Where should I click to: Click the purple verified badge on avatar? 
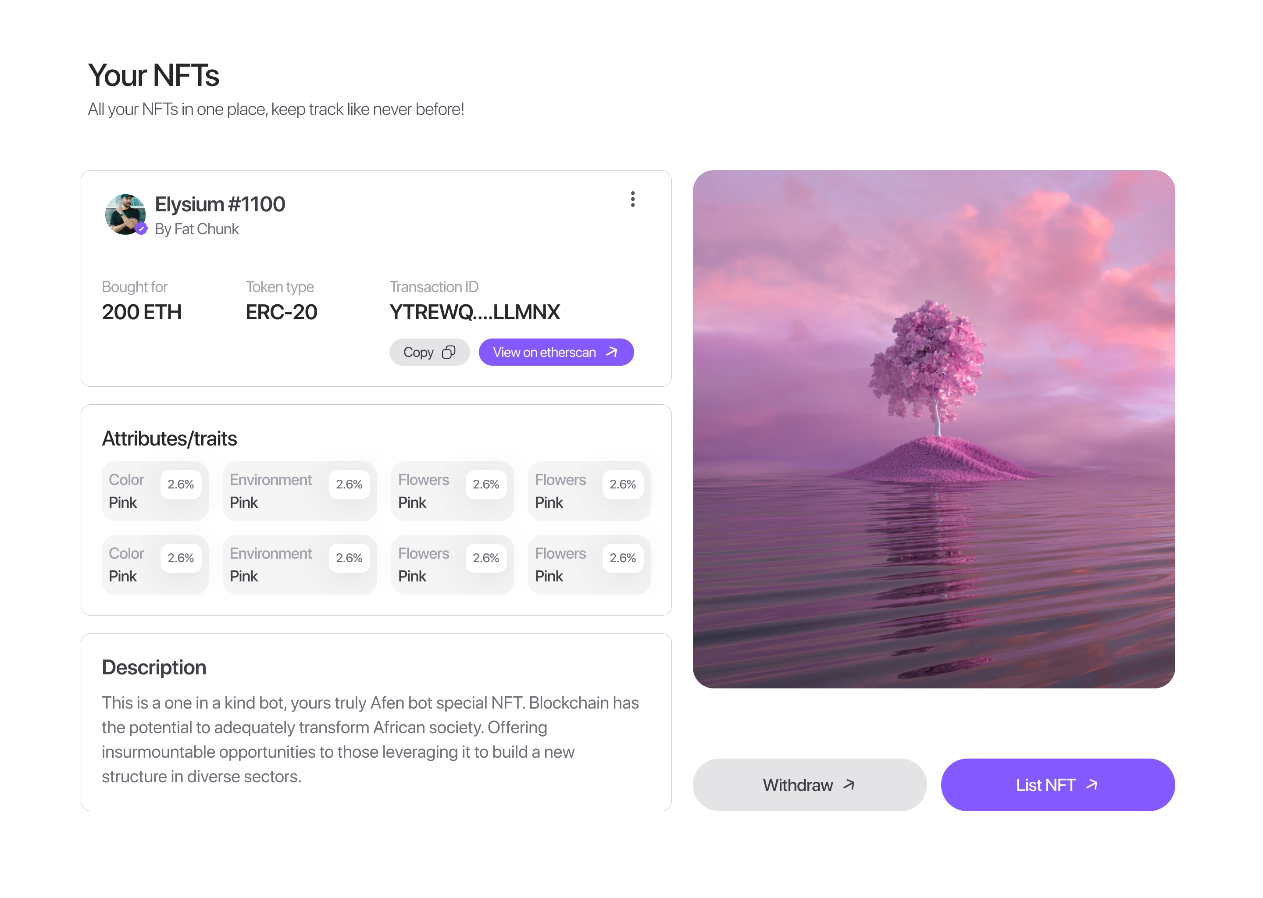(142, 228)
